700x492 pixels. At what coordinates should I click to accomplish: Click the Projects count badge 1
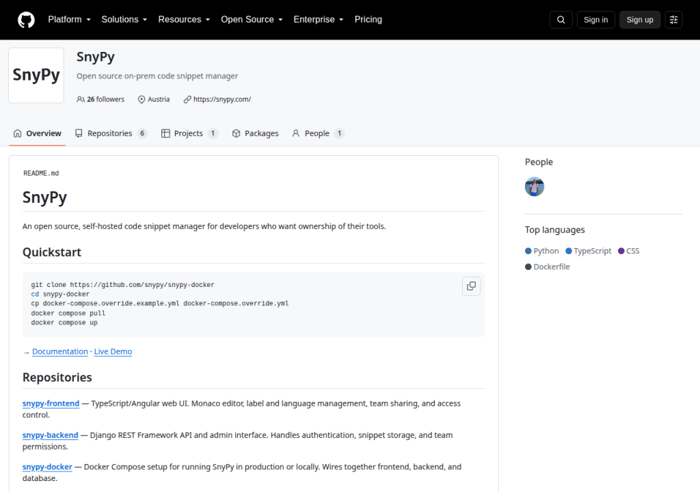[213, 133]
